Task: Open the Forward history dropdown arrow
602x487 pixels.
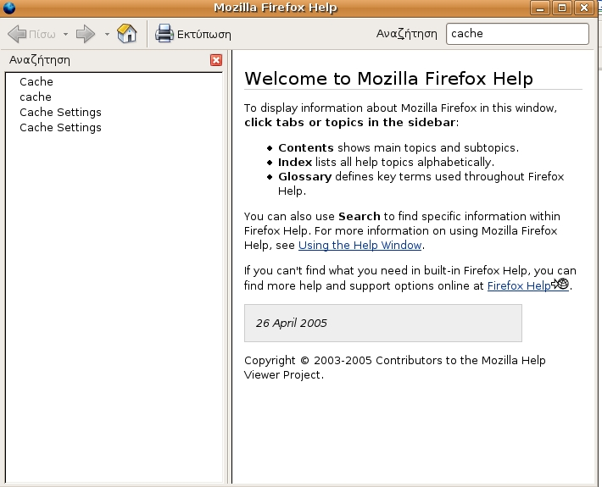Action: 107,35
